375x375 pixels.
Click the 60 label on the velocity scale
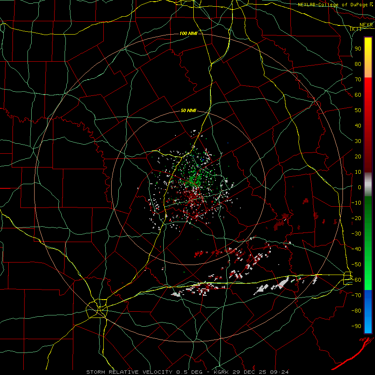(358, 95)
